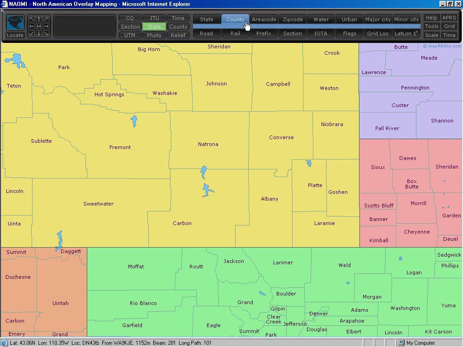
Task: Enable the Zipcode overlay
Action: click(293, 19)
